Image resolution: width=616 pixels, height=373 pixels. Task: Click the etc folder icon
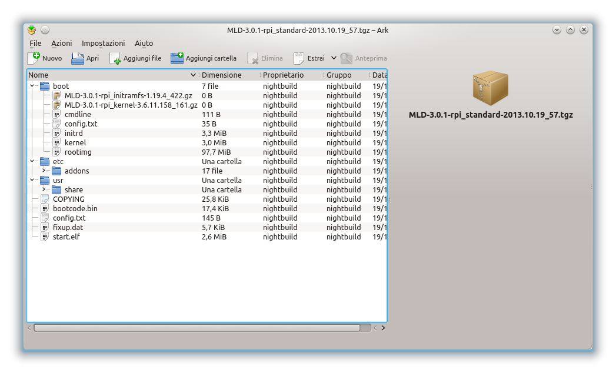[x=45, y=162]
